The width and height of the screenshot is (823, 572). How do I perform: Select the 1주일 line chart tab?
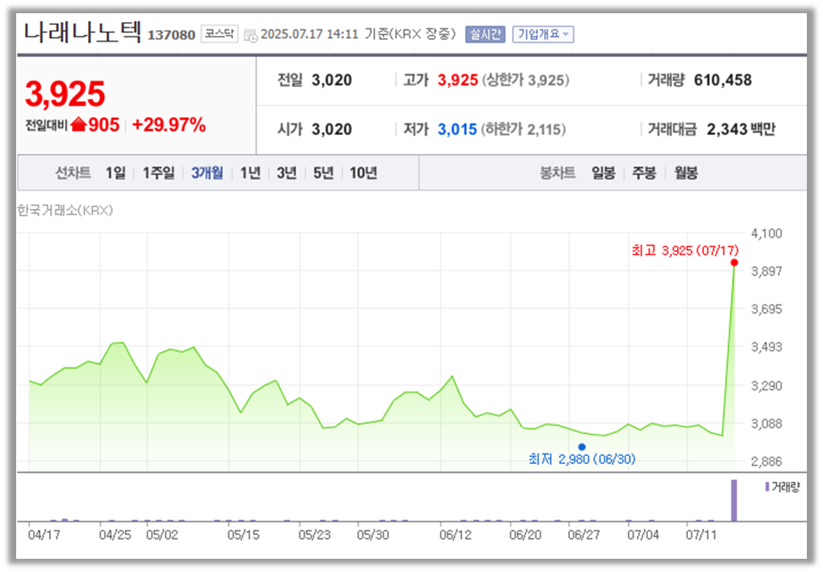click(158, 172)
